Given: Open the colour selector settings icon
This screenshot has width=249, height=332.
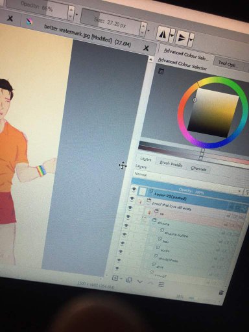Looking at the screenshot, I should pyautogui.click(x=161, y=71).
